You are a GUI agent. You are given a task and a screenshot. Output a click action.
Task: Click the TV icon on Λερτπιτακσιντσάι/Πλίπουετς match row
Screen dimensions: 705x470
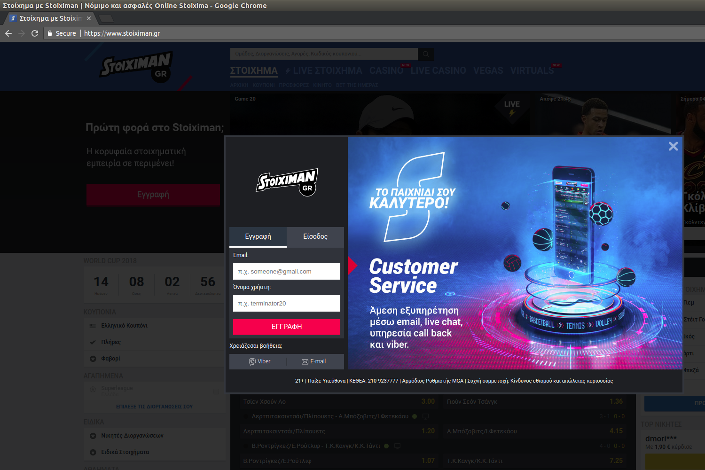coord(425,416)
